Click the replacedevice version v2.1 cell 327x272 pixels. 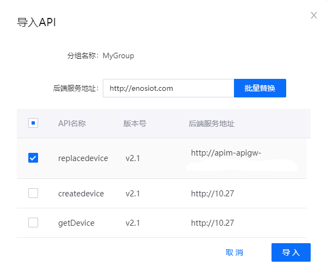tap(133, 158)
